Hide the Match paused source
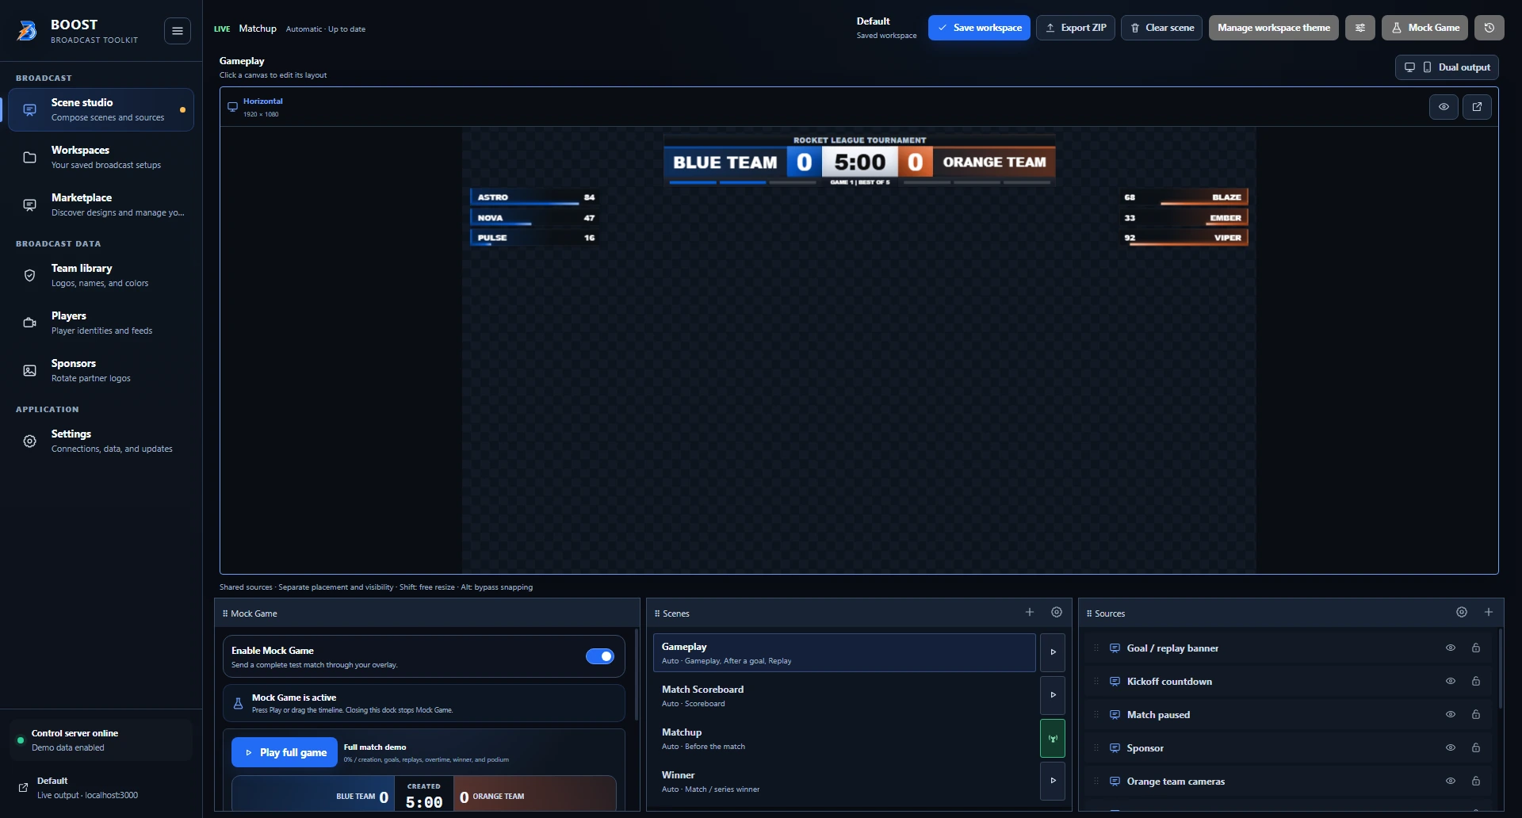1522x818 pixels. [x=1451, y=714]
